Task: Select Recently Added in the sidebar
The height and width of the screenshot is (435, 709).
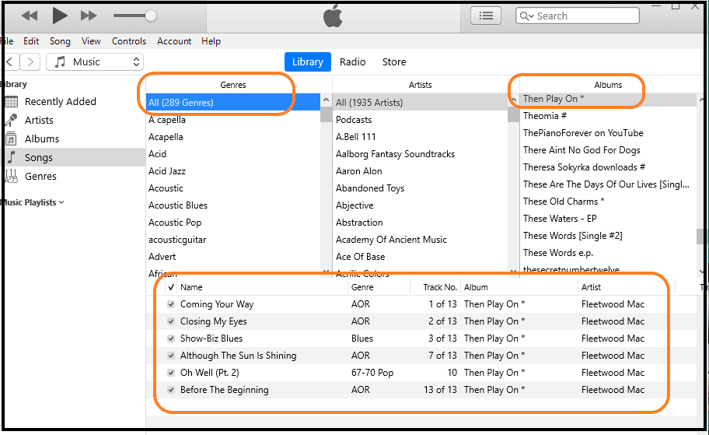Action: coord(60,101)
